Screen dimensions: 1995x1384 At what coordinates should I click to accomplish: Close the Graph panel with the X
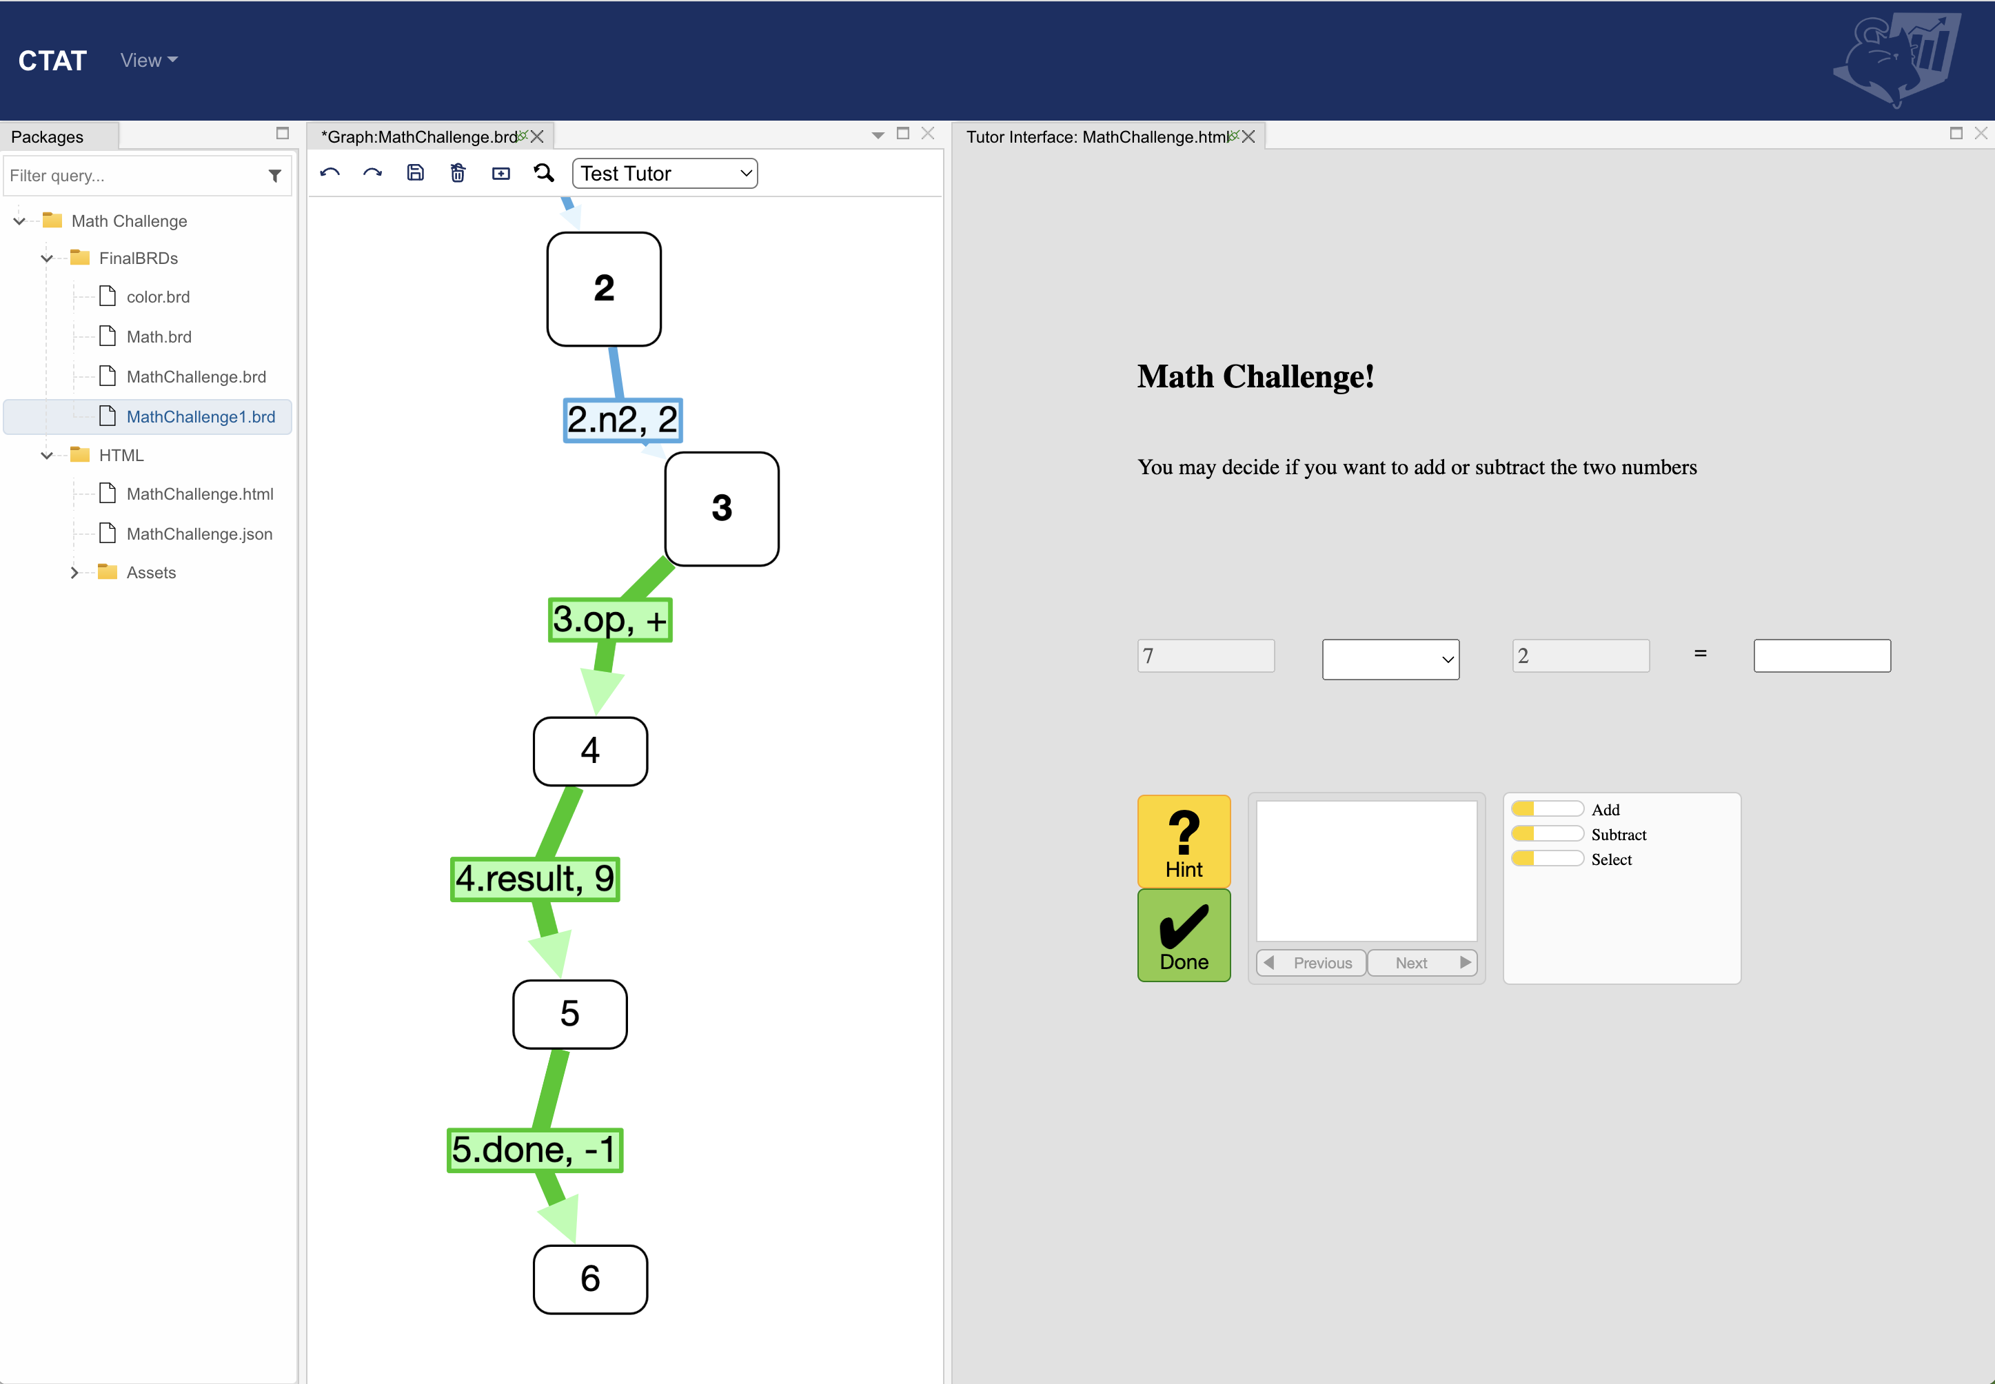pos(928,132)
